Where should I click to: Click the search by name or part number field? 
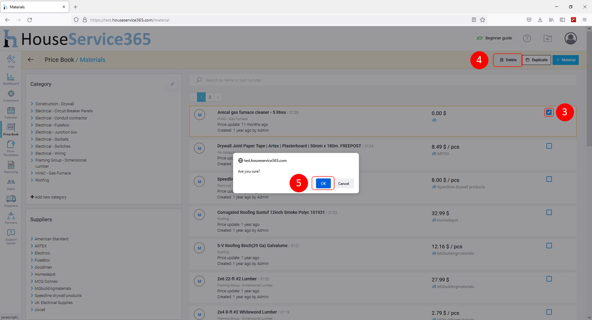click(x=383, y=80)
